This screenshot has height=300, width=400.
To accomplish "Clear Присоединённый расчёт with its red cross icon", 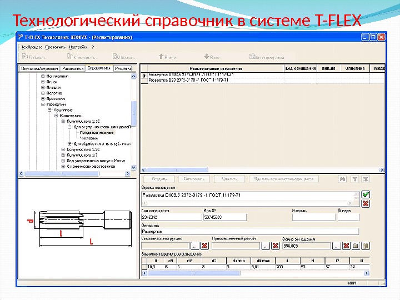I will click(x=275, y=246).
